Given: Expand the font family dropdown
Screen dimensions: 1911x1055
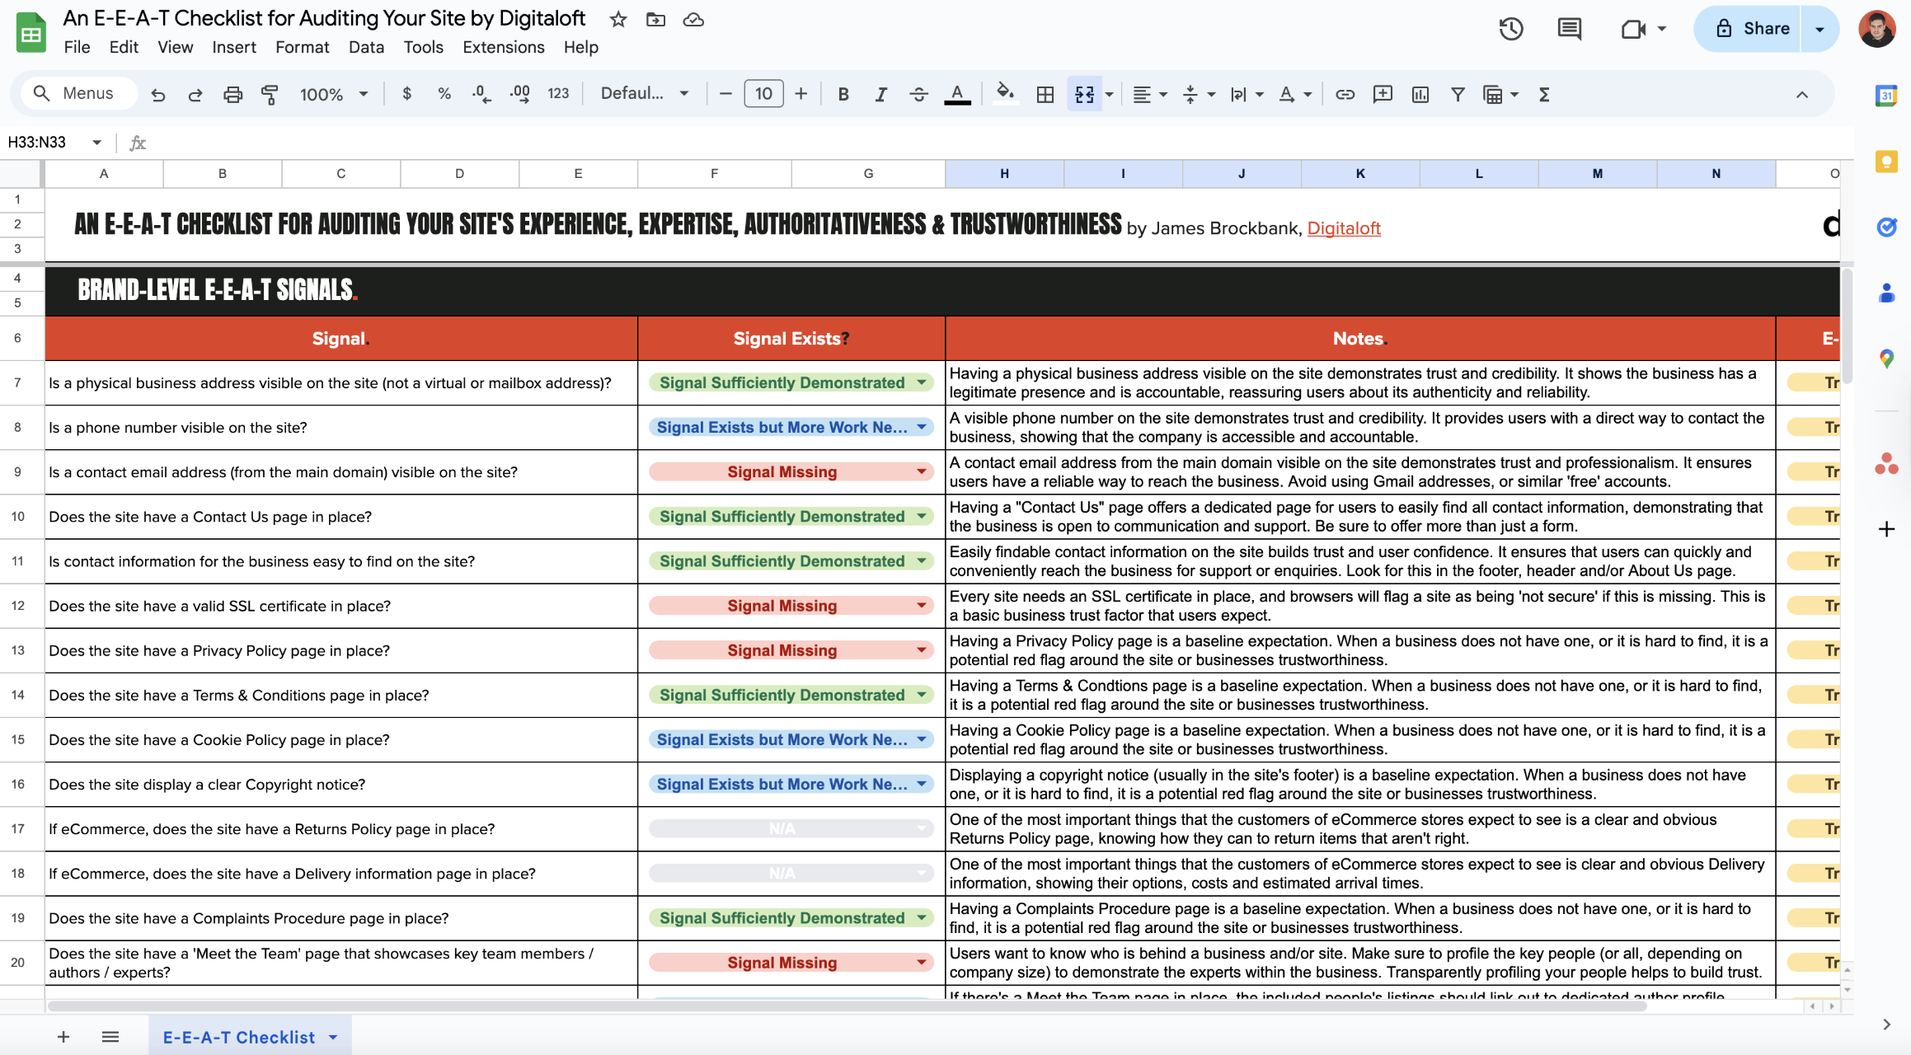Looking at the screenshot, I should 644,94.
